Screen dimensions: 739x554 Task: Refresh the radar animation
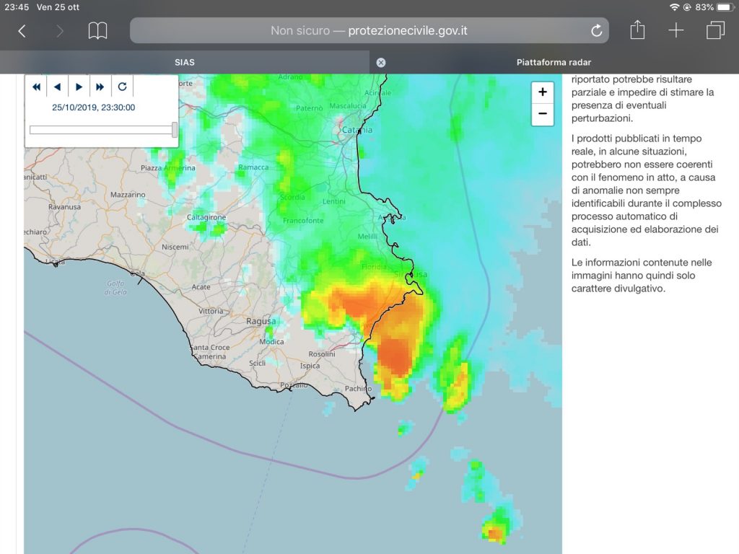click(x=122, y=87)
